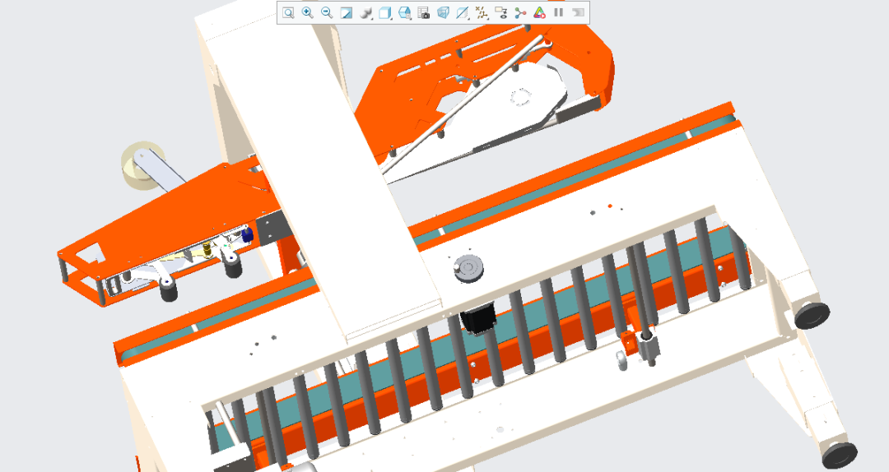Image resolution: width=889 pixels, height=472 pixels.
Task: Click the Repaint screen icon
Action: click(x=346, y=12)
